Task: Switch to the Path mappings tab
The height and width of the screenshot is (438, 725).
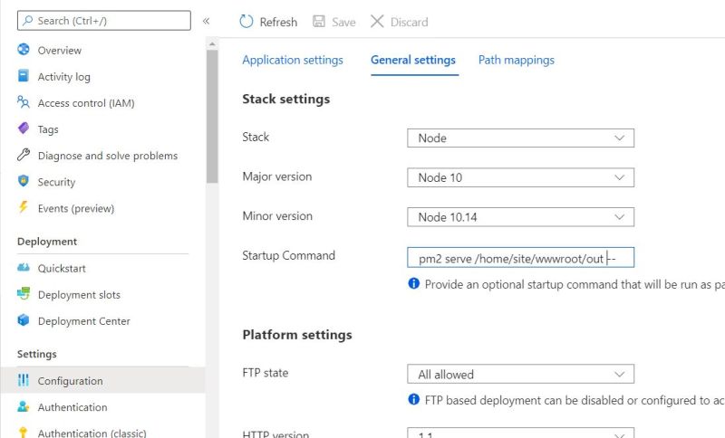Action: tap(517, 60)
